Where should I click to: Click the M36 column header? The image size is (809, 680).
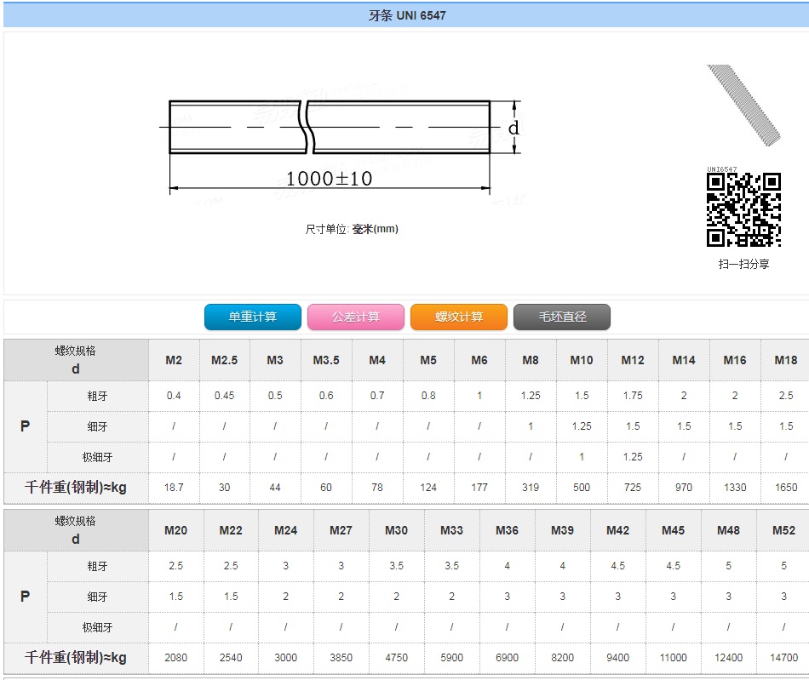[507, 530]
